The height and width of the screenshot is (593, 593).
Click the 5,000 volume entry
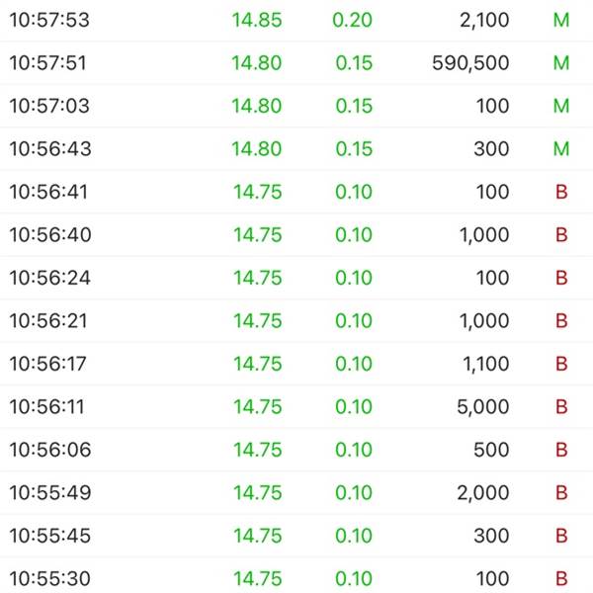[483, 406]
